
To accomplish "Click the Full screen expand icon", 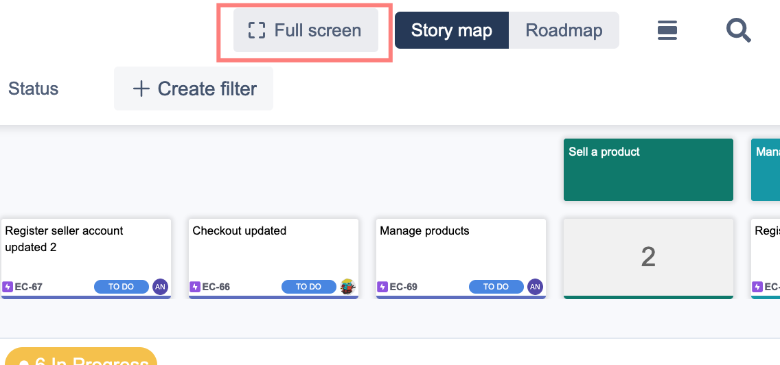I will (257, 30).
